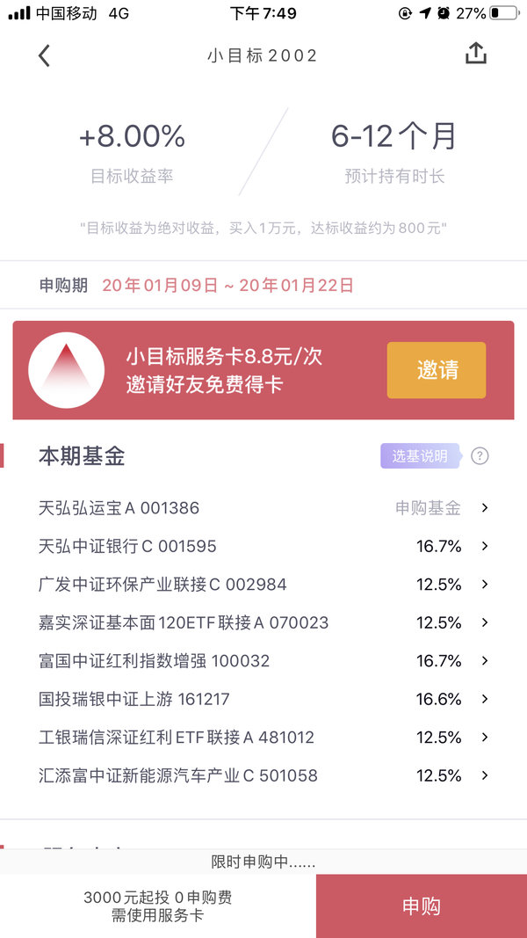Tap the yellow 邀请 button
The image size is (527, 938).
(x=437, y=370)
